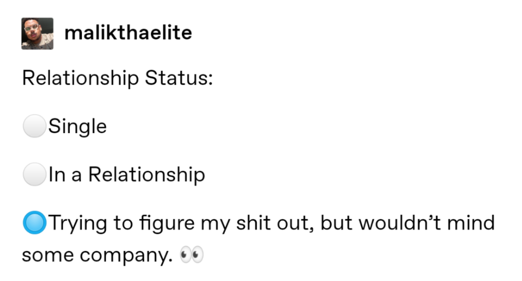
Task: Click the malikthaelite username link
Action: point(128,33)
